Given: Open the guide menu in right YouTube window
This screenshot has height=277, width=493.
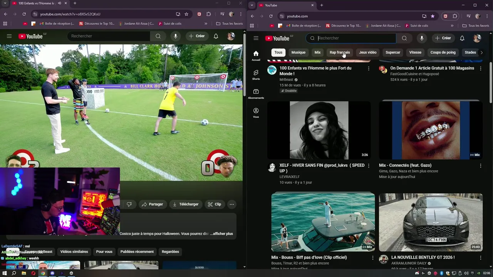Looking at the screenshot, I should pyautogui.click(x=256, y=38).
